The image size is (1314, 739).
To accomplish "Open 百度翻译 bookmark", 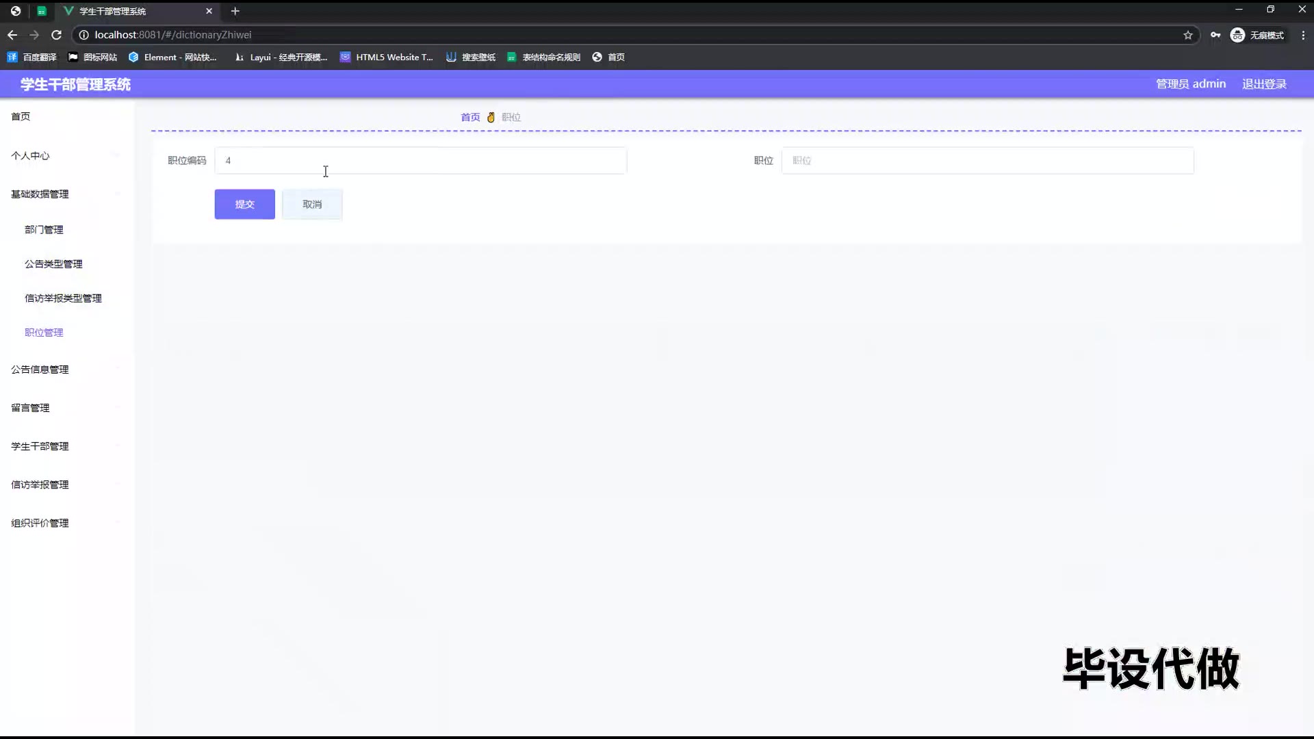I will tap(32, 57).
